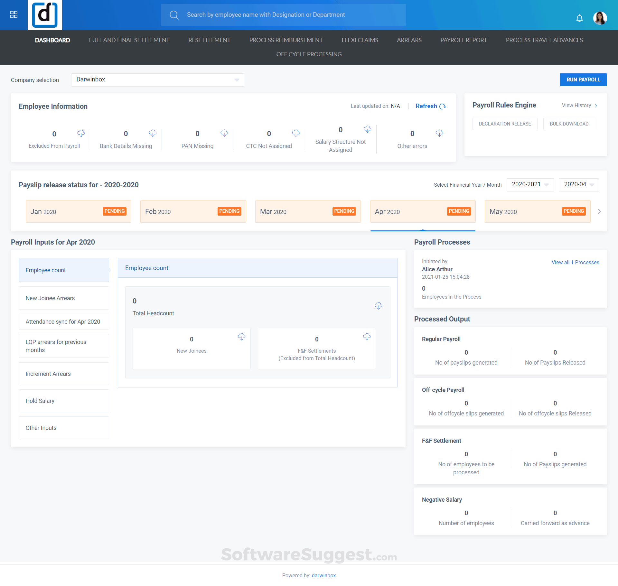Viewport: 618px width, 586px height.
Task: Download the Excluded From Payroll report
Action: tap(81, 134)
